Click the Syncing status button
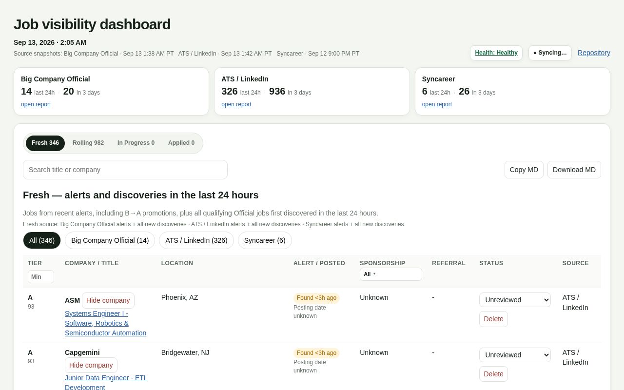 pyautogui.click(x=550, y=53)
